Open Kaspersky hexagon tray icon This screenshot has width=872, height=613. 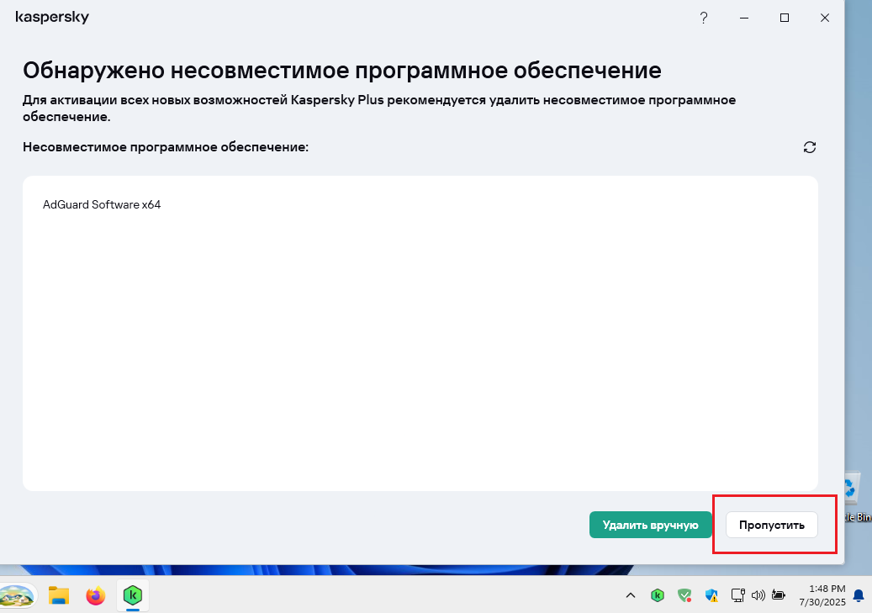[658, 595]
